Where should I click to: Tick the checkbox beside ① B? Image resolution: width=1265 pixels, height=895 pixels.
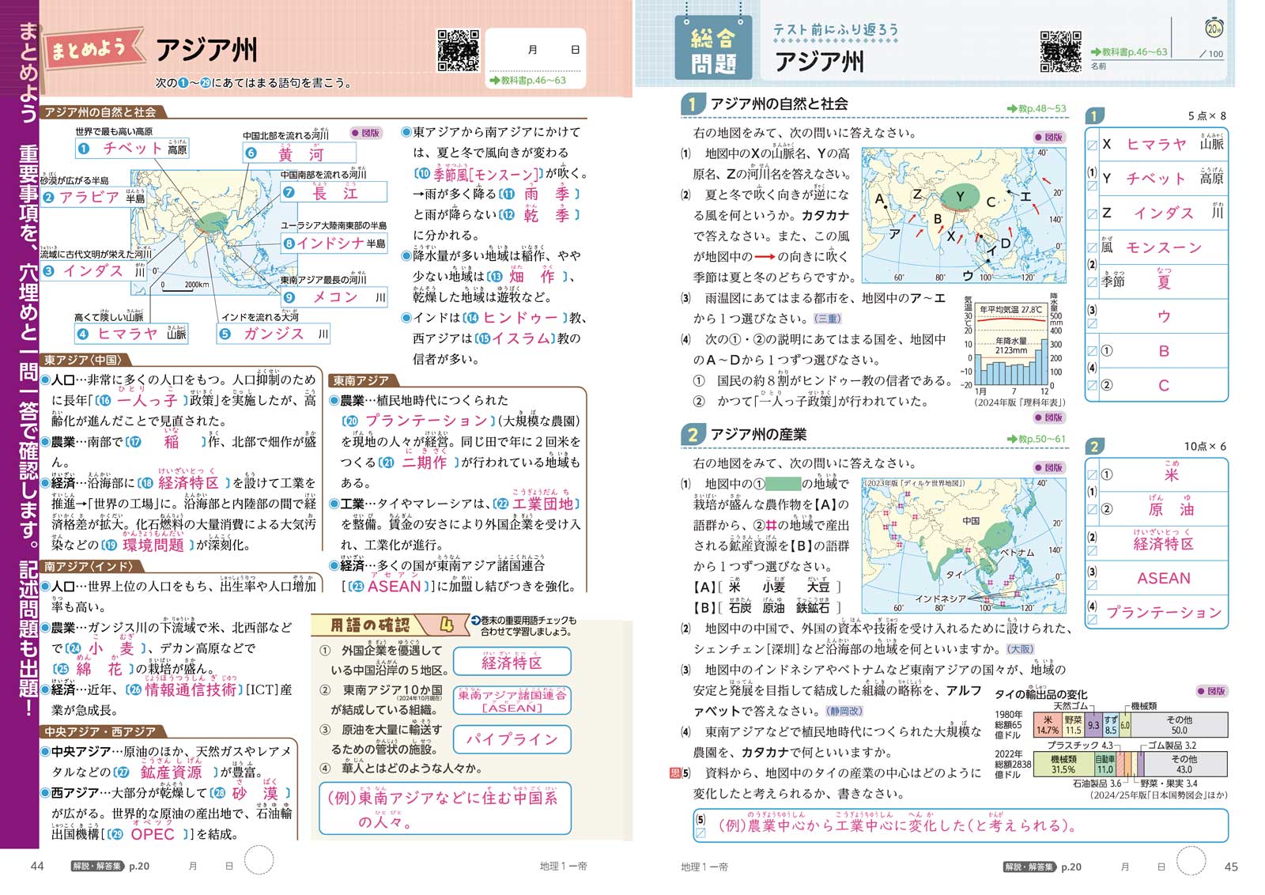(1092, 351)
